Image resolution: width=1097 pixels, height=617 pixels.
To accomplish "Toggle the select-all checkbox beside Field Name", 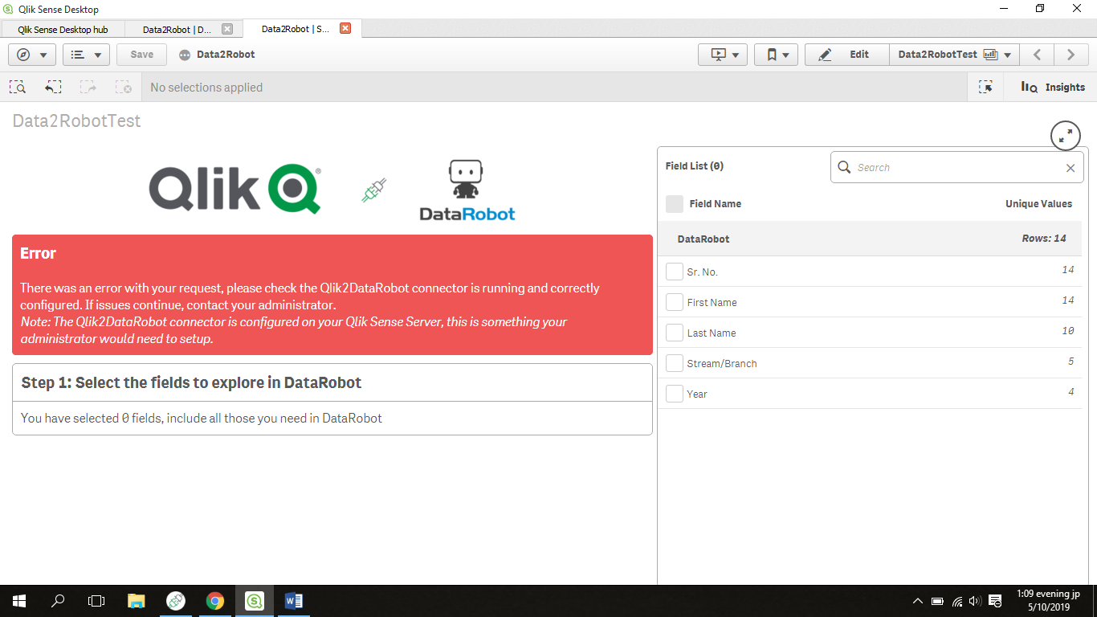I will coord(675,204).
